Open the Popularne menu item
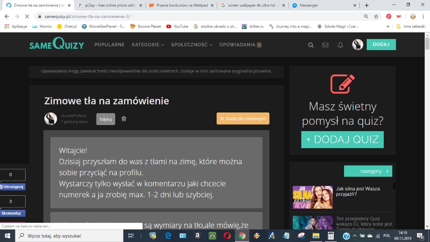The height and width of the screenshot is (242, 430). tap(110, 45)
